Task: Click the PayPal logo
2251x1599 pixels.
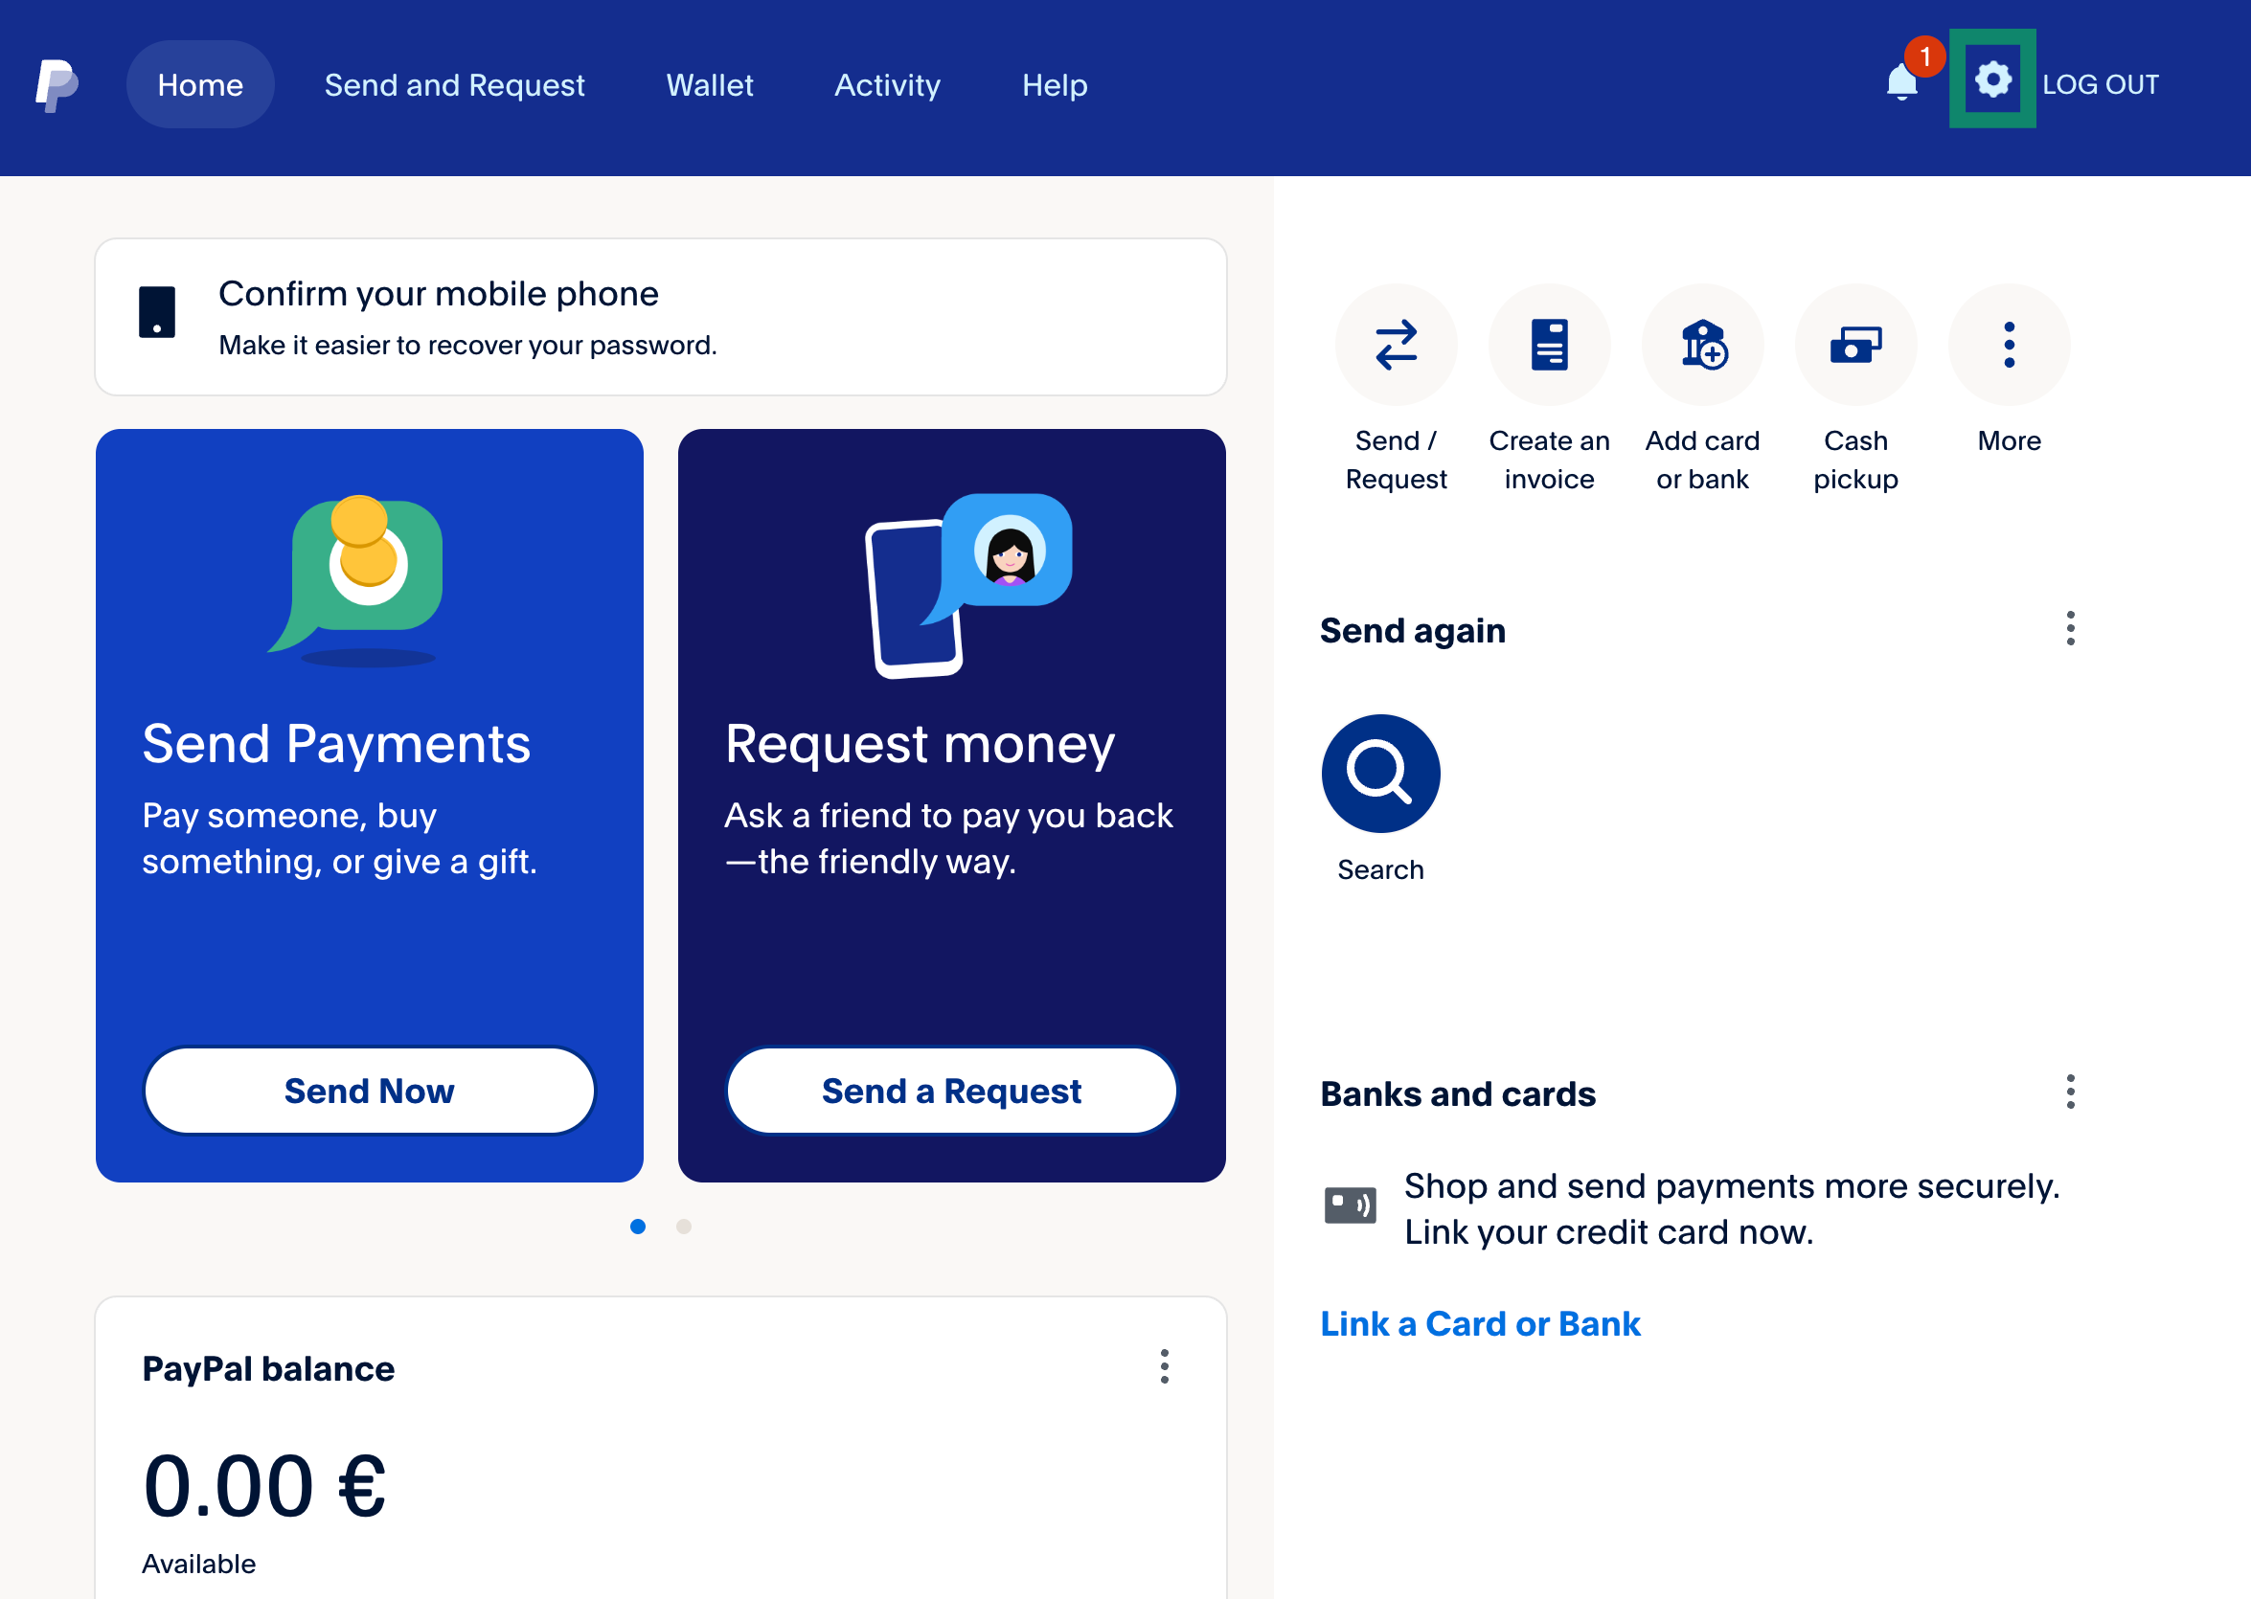Action: point(57,83)
